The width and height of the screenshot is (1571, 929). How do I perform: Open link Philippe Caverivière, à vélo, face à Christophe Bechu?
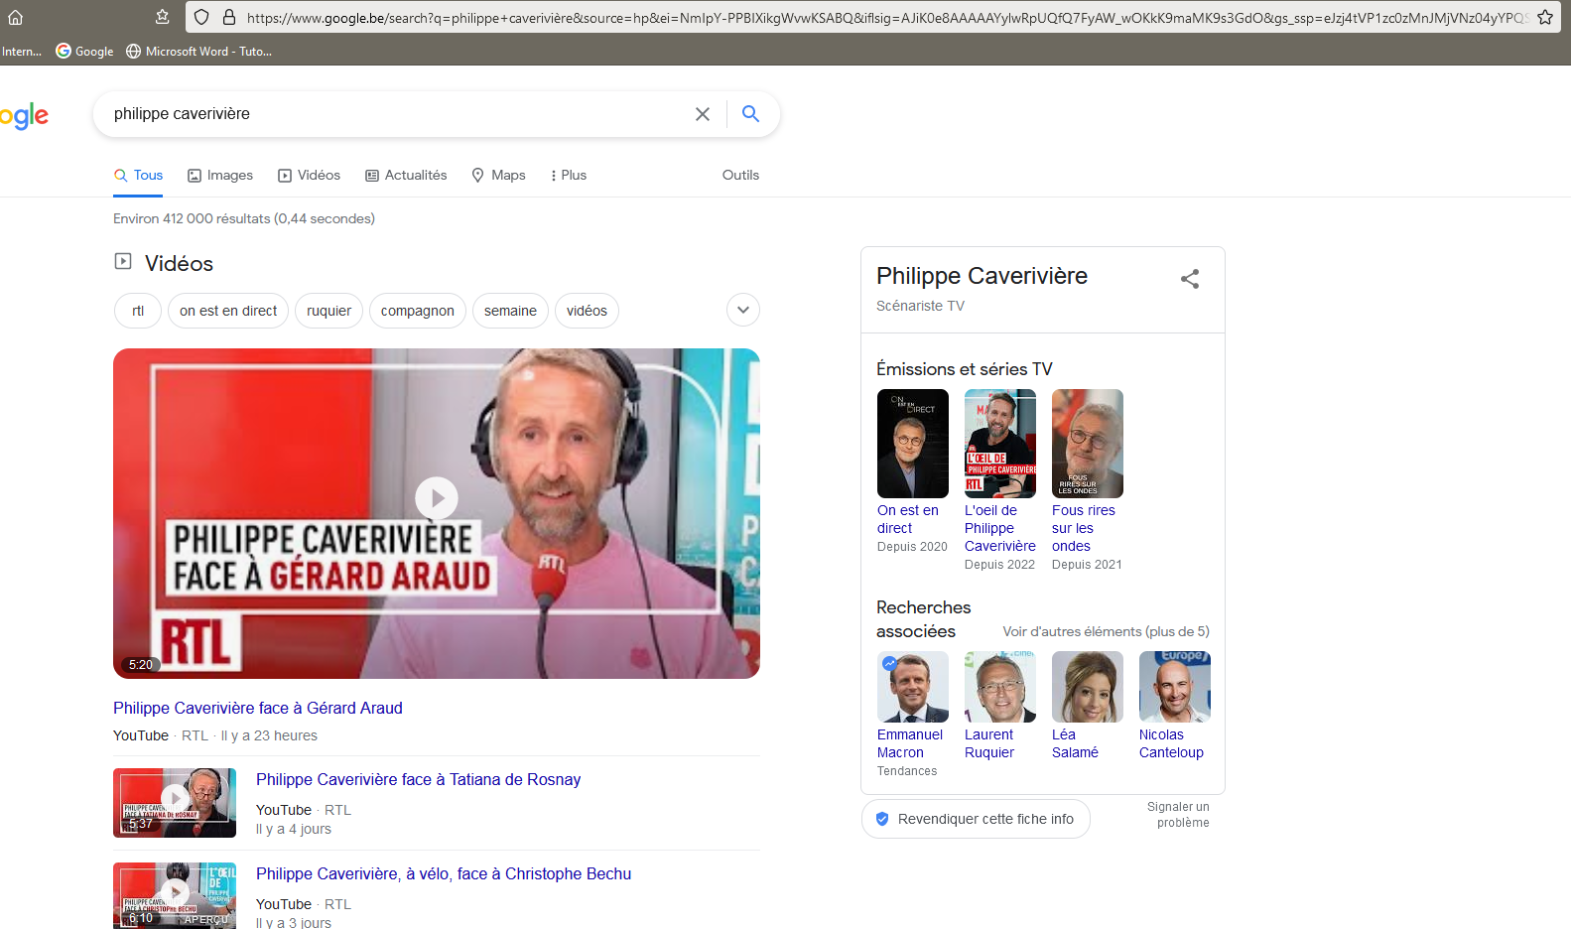pyautogui.click(x=444, y=873)
